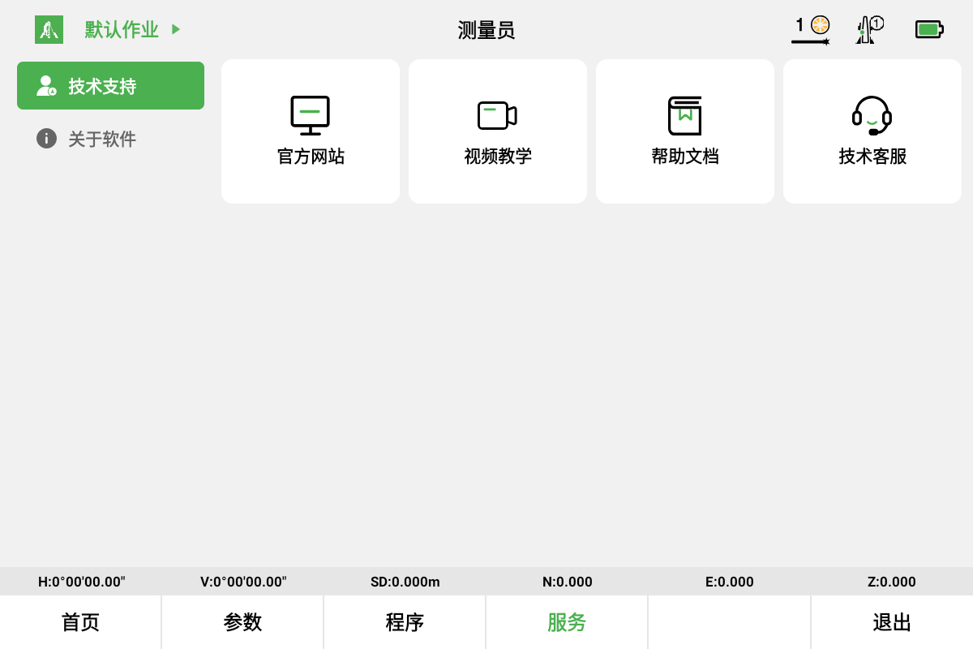Screen dimensions: 973x649
Task: Click the headset icon for 技术客服
Action: pos(872,115)
